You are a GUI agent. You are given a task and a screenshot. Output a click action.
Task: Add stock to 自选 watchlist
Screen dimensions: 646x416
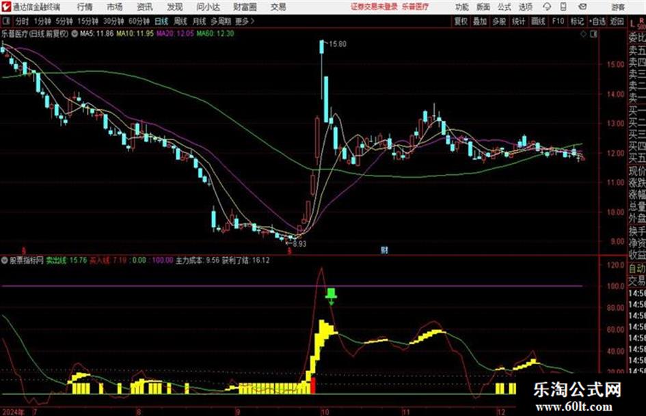click(x=597, y=21)
